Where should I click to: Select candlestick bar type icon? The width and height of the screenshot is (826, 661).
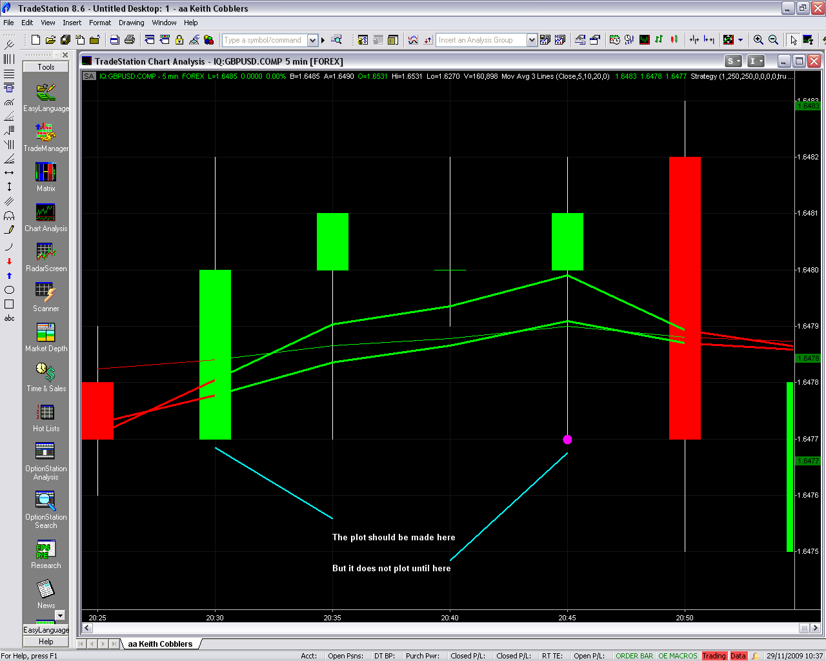674,40
